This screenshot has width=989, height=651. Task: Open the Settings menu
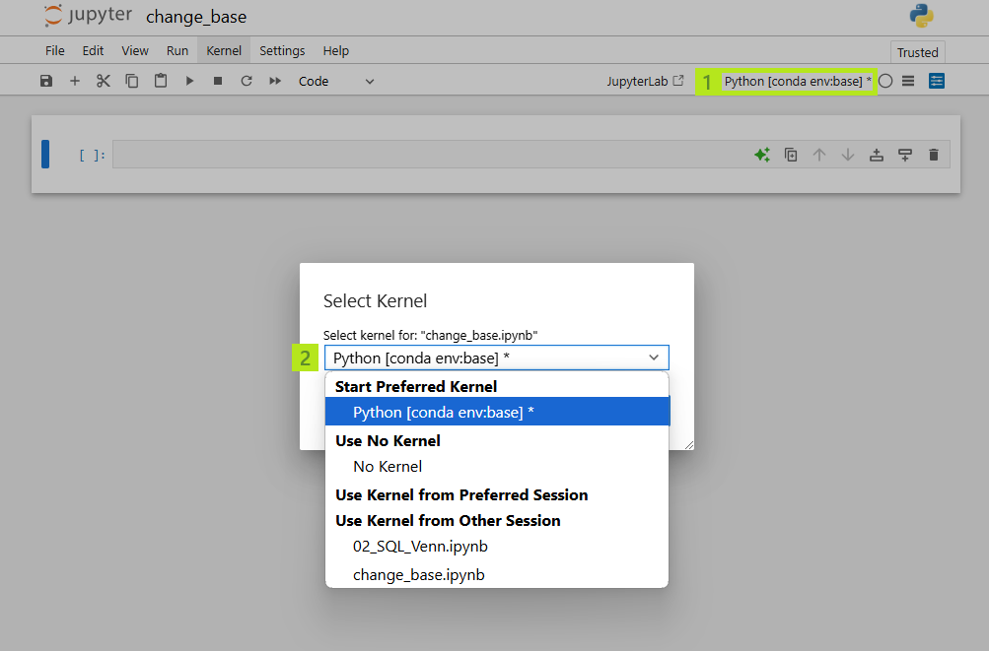pos(282,50)
